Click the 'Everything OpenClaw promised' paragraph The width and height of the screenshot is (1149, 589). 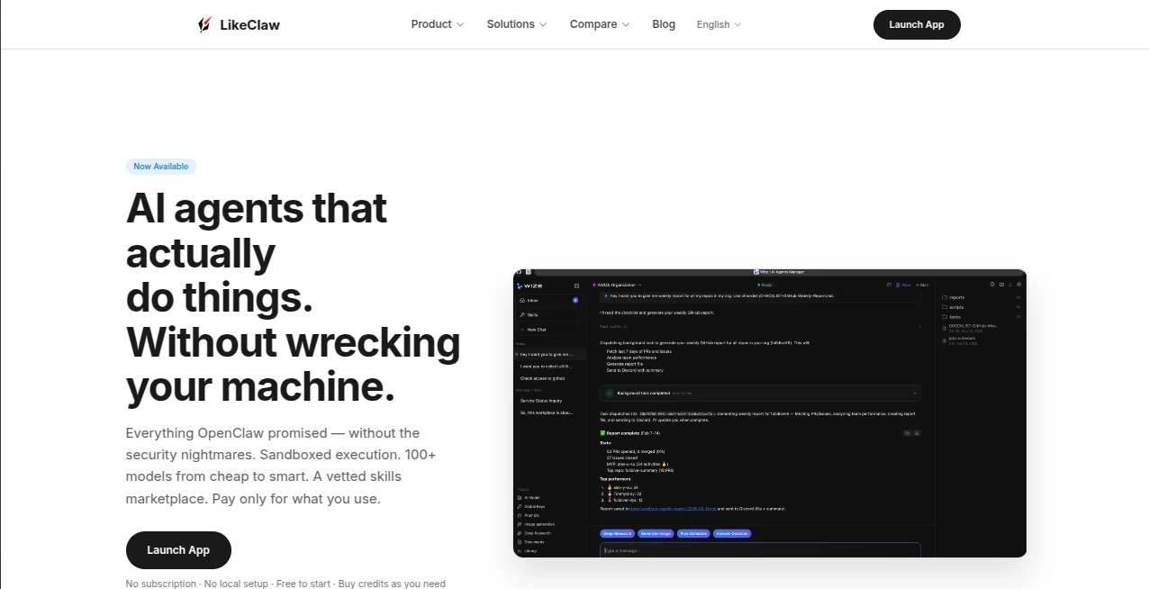[x=281, y=466]
